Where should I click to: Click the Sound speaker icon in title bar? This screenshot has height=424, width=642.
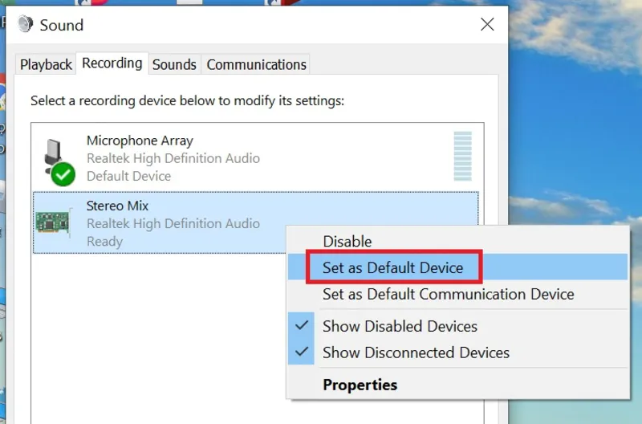tap(26, 24)
